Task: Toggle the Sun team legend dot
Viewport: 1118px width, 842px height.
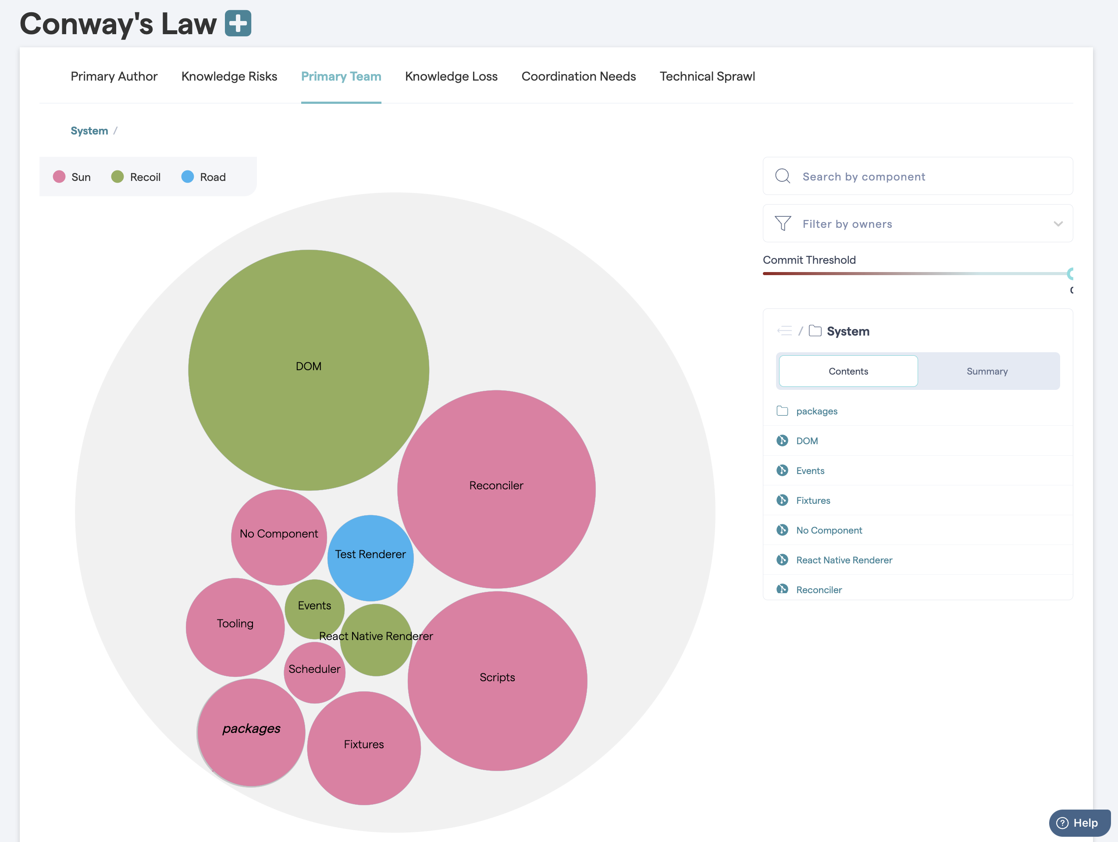Action: pyautogui.click(x=59, y=177)
